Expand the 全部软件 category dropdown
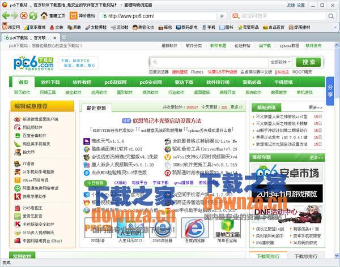The height and width of the screenshot is (267, 340). 280,62
